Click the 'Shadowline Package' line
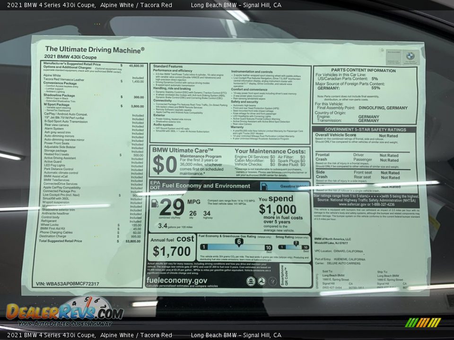The width and height of the screenshot is (454, 340). pos(60,95)
